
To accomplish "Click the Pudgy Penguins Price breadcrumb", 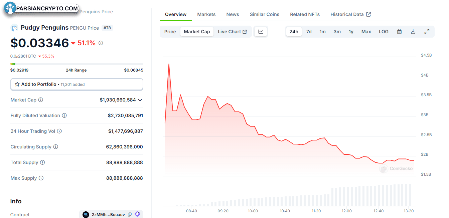I will coord(88,12).
